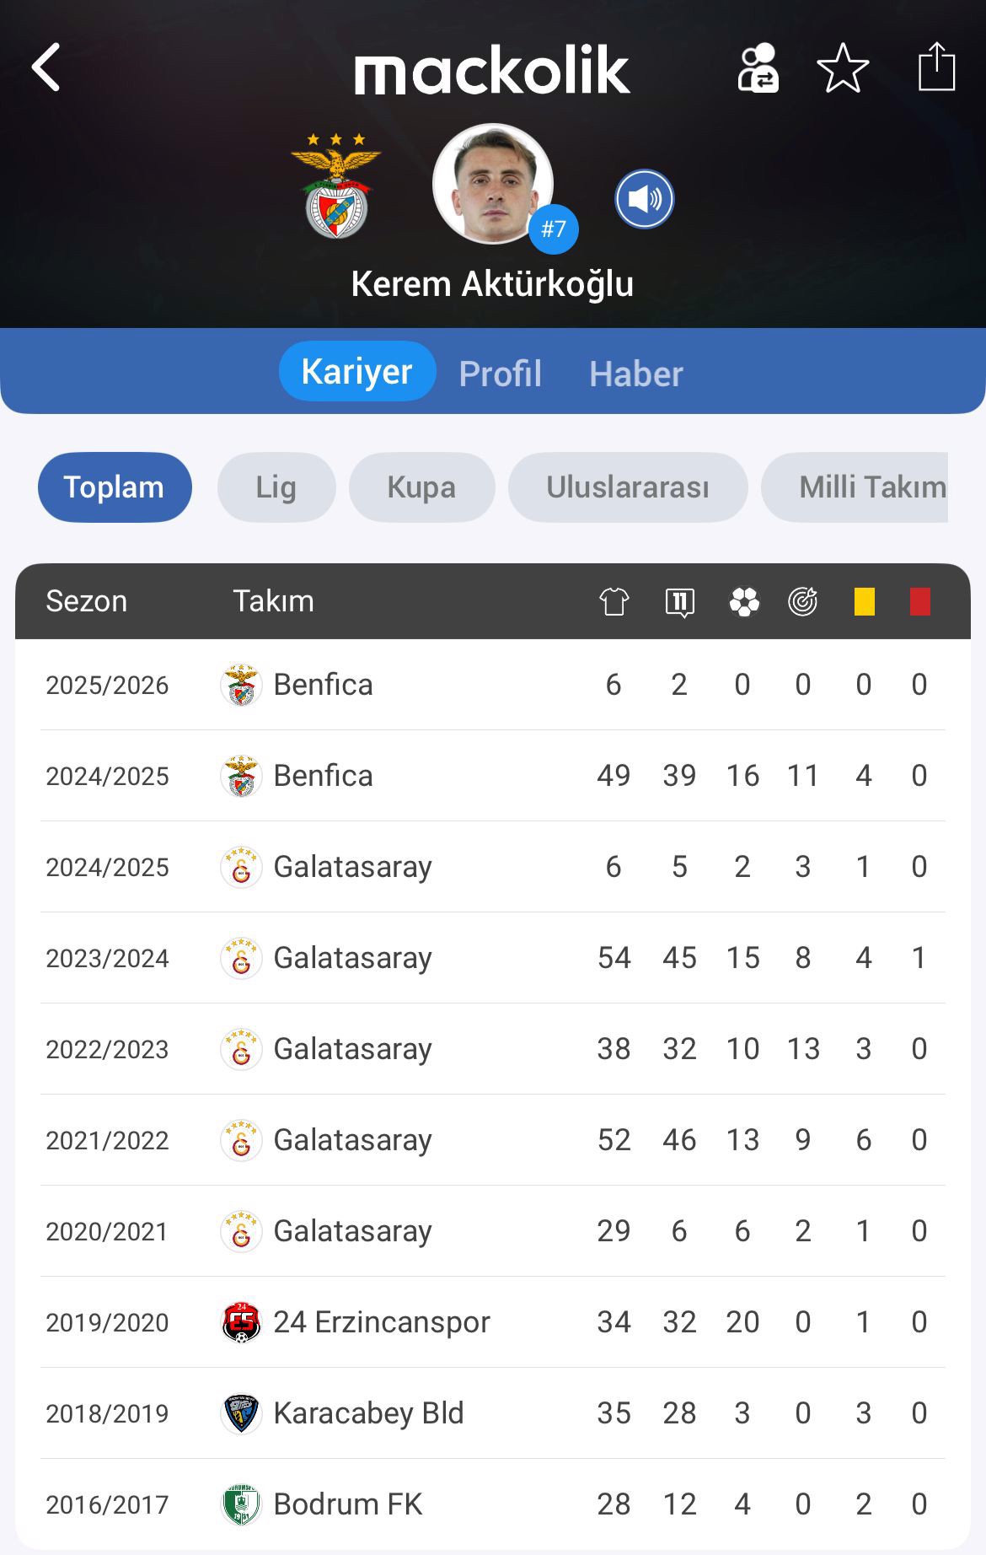Tap the share icon in header

tap(936, 67)
